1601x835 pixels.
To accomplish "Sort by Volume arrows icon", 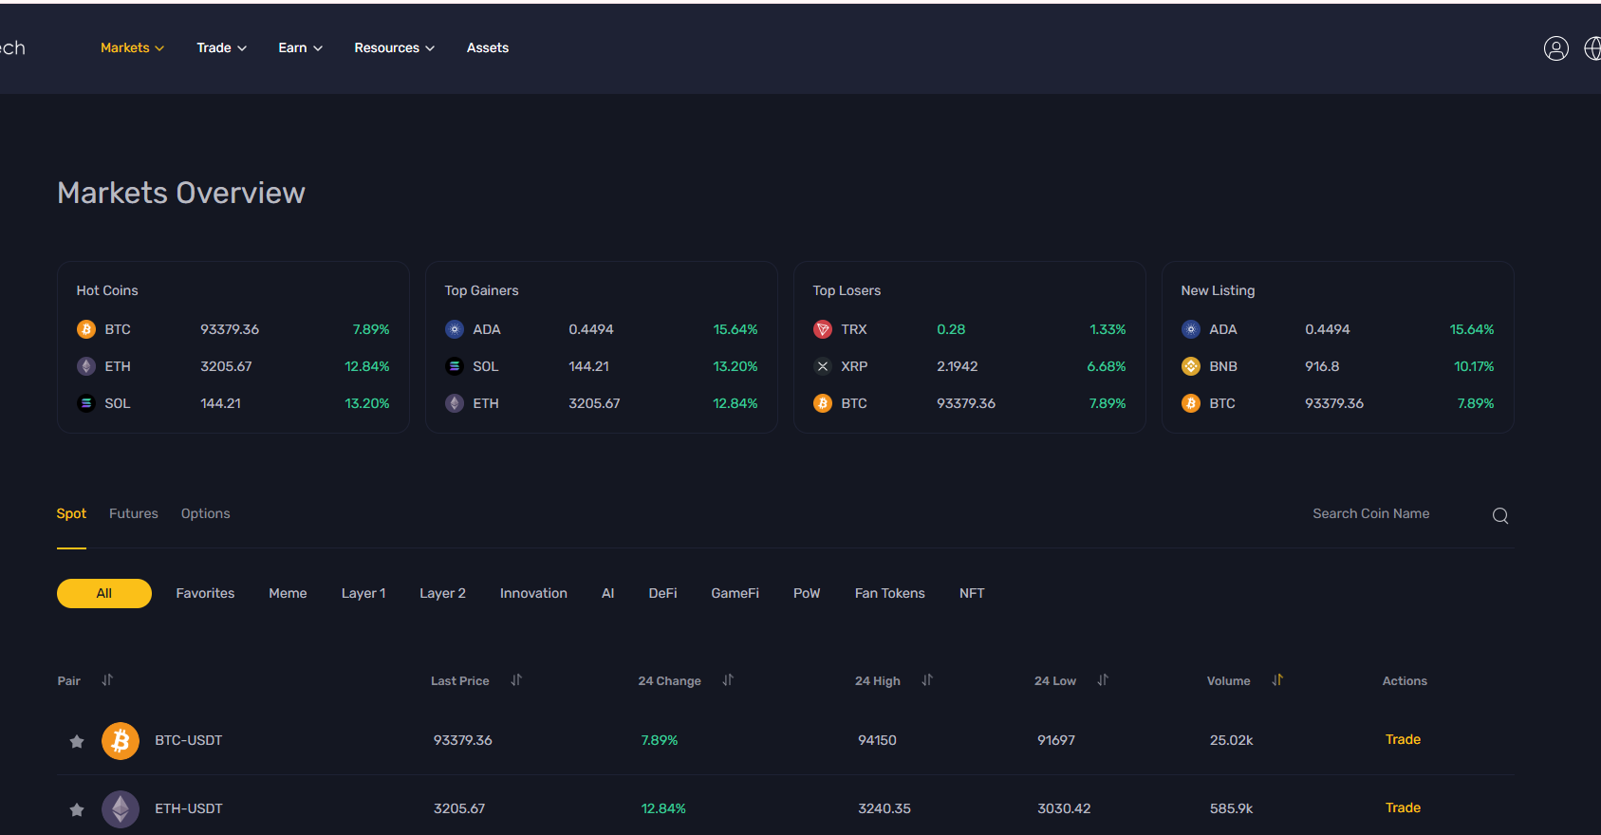I will pyautogui.click(x=1277, y=680).
